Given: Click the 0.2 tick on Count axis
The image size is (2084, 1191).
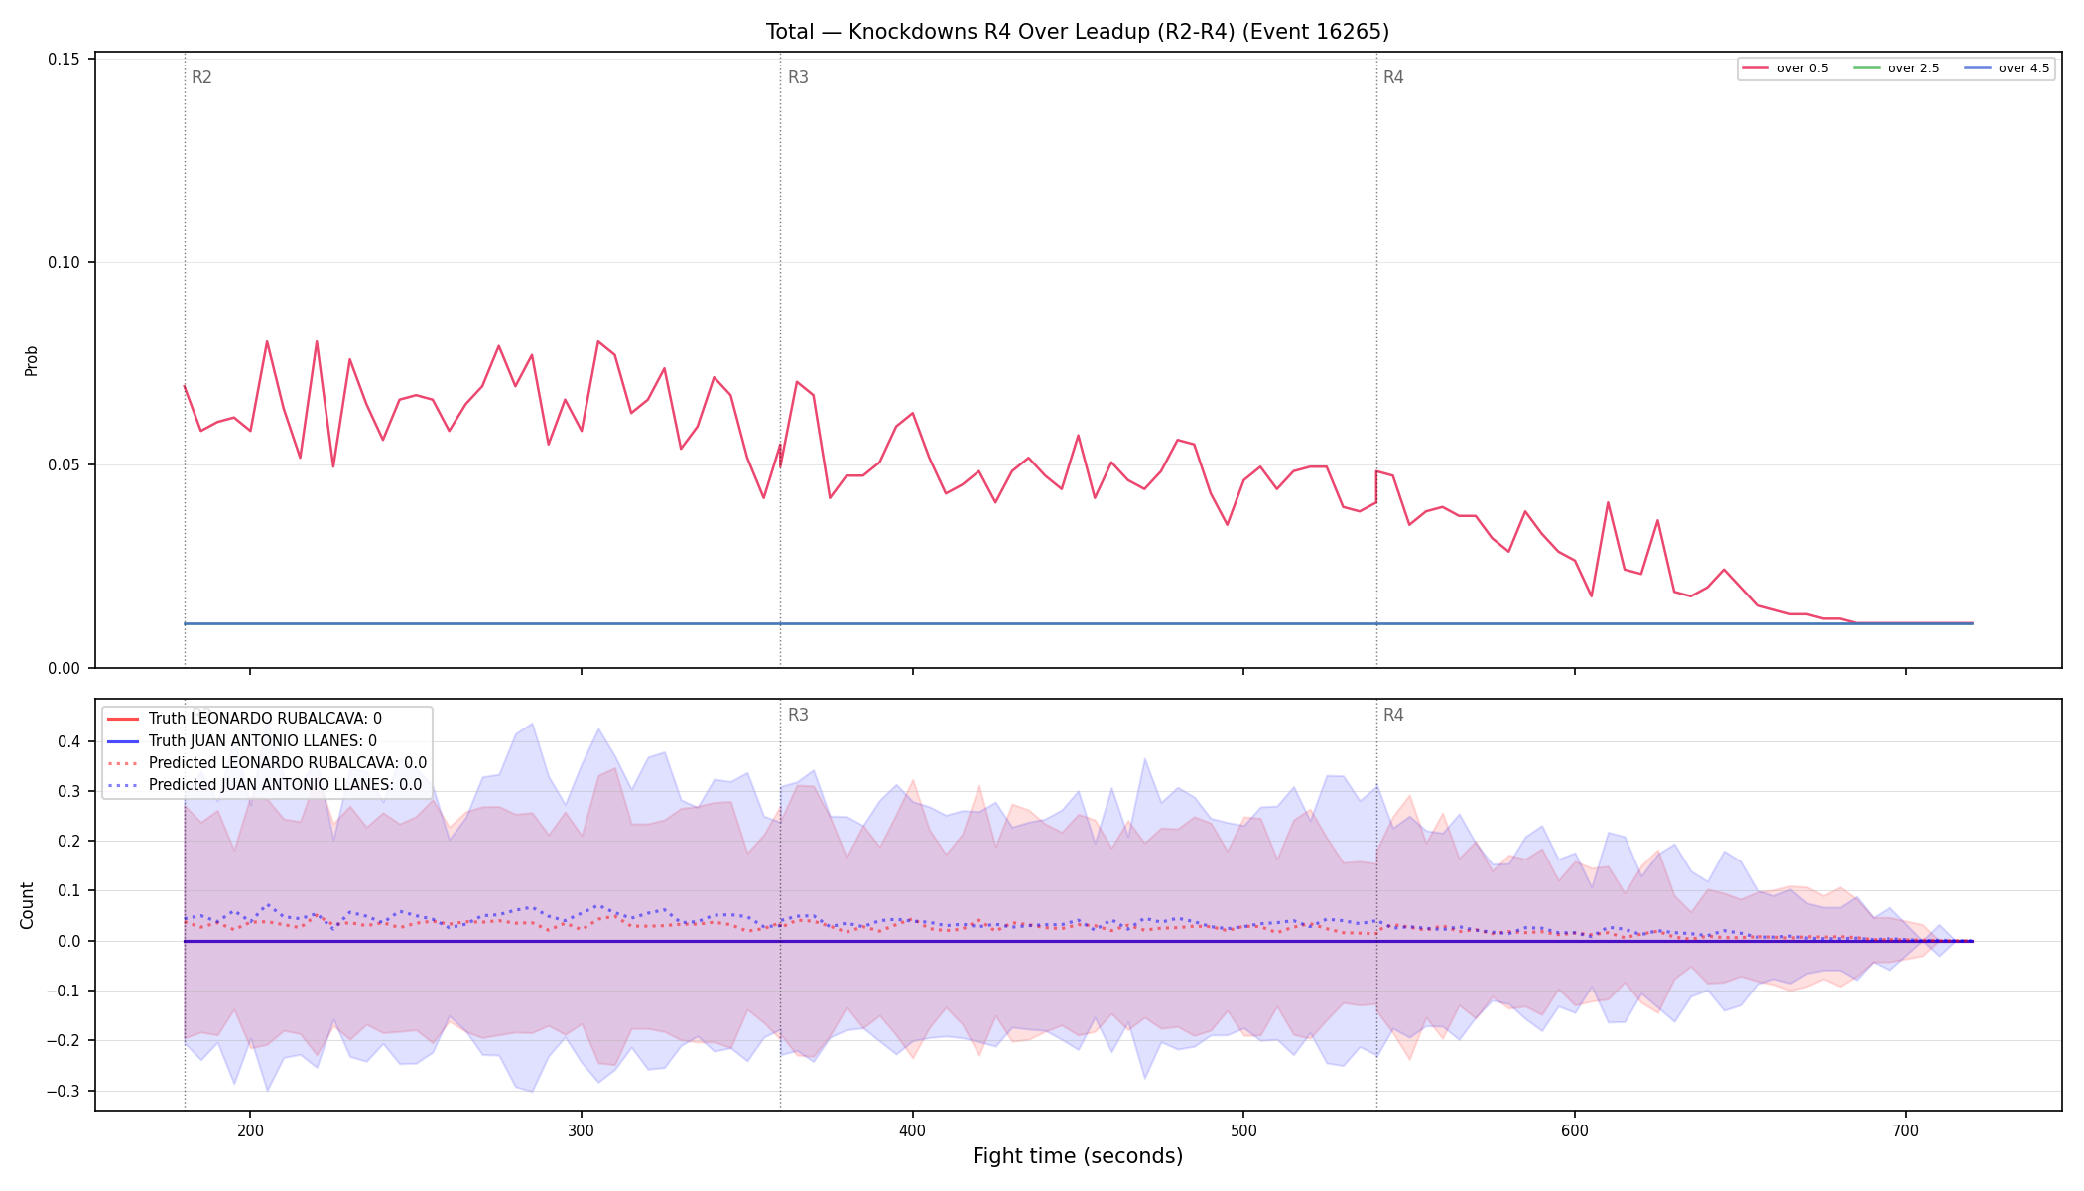Looking at the screenshot, I should point(68,841).
